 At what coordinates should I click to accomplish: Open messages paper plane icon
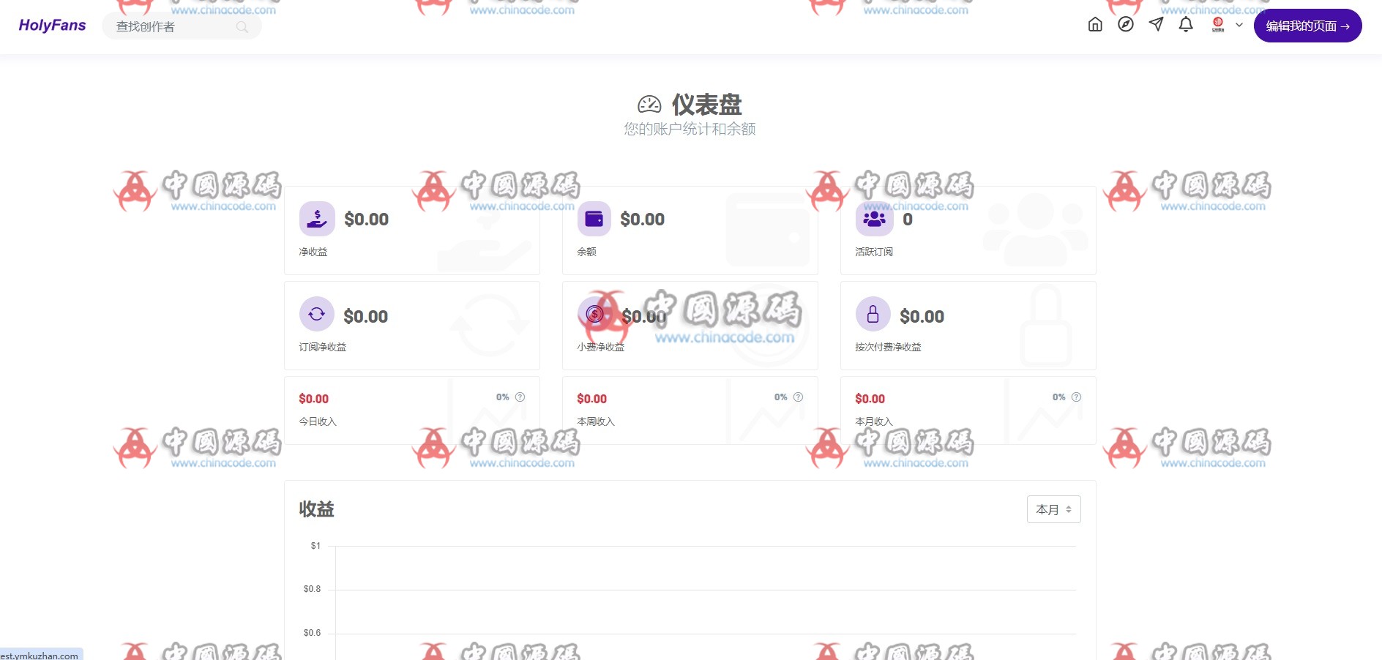(x=1156, y=25)
